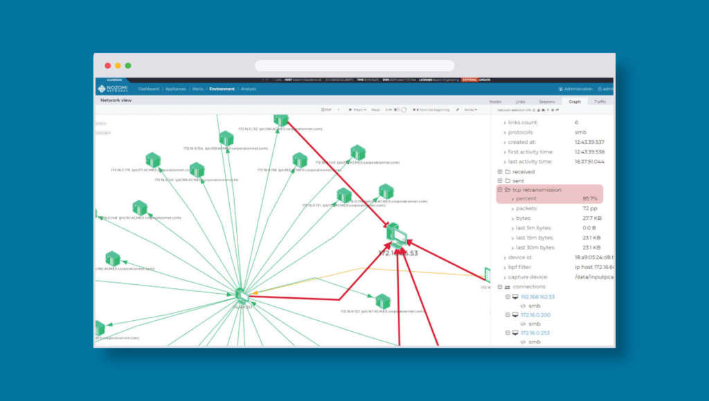Image resolution: width=709 pixels, height=401 pixels.
Task: Collapse the 172.16.0.200 connection entry
Action: 508,315
